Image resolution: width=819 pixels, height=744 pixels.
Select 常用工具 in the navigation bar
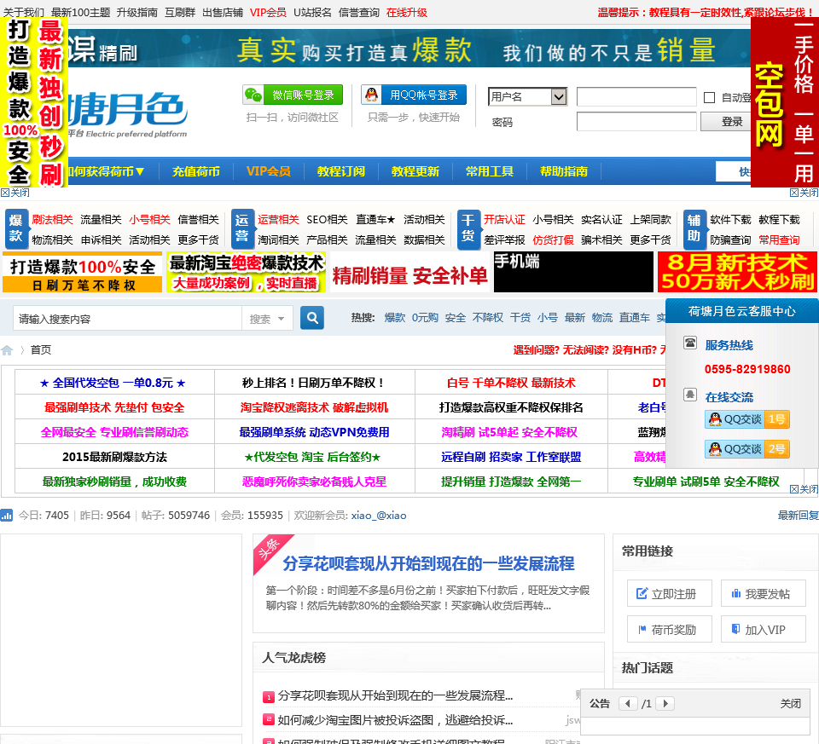[490, 171]
